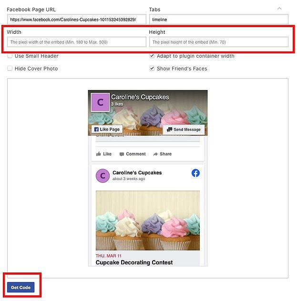Click the Facebook logo in the post header
The width and height of the screenshot is (297, 301).
coord(195,173)
